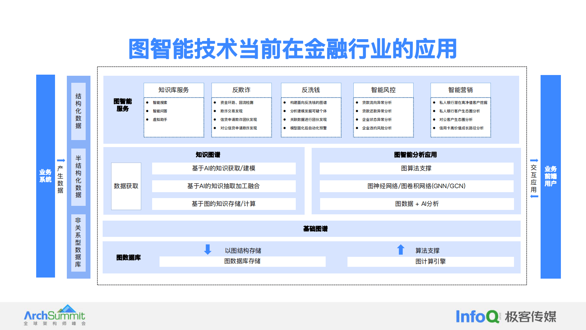Click the 全球架构师峰会 caption
The height and width of the screenshot is (330, 586).
coord(55,323)
